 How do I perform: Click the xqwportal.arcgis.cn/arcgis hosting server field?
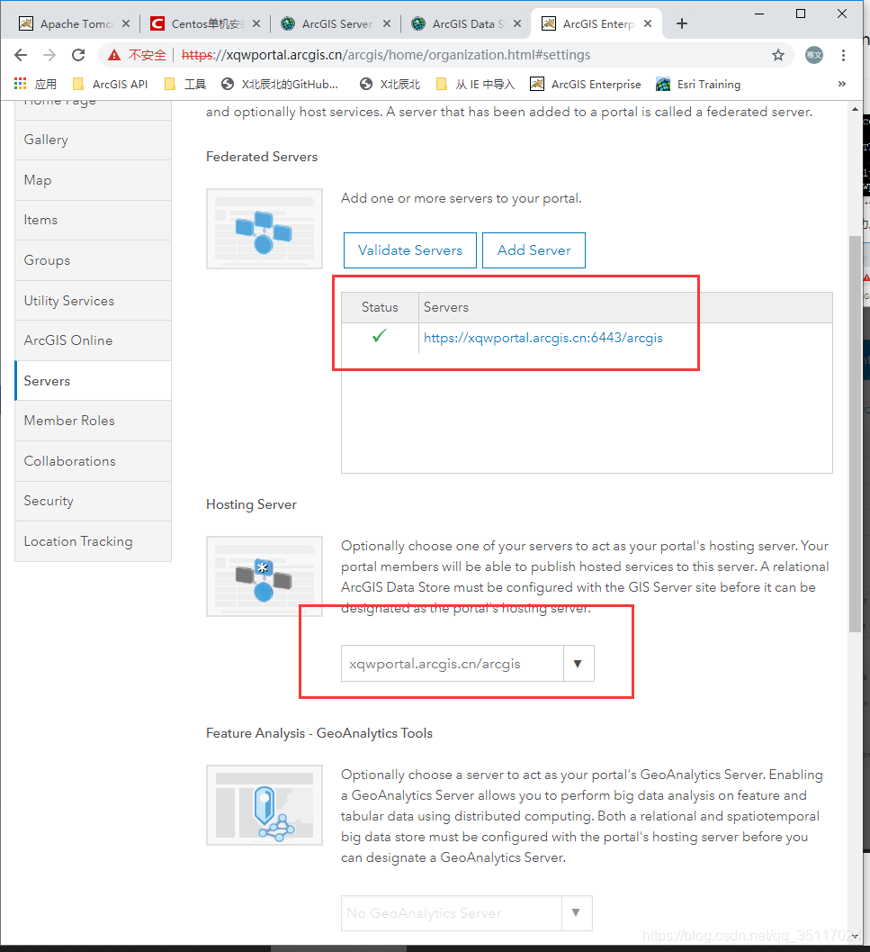(453, 664)
